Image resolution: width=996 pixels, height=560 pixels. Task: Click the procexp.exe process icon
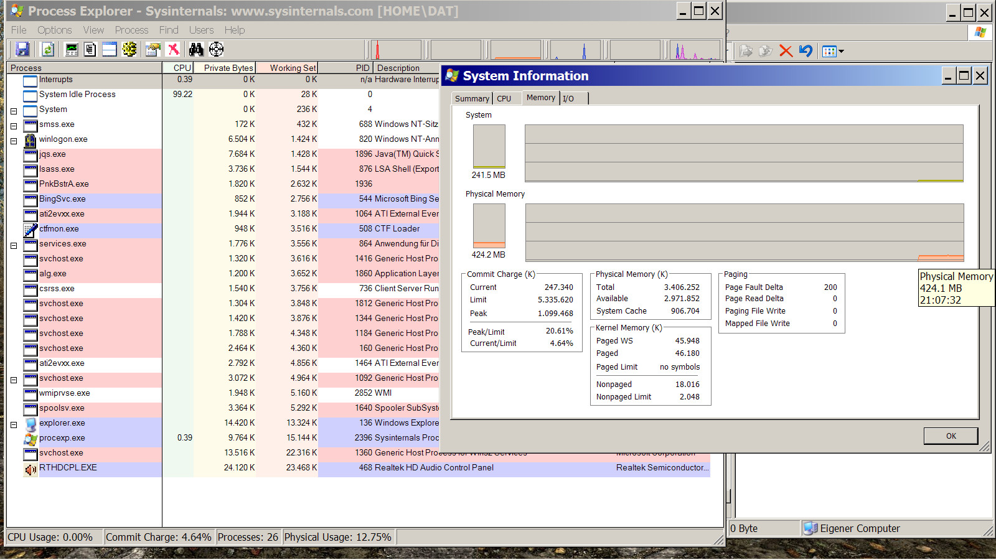coord(30,439)
